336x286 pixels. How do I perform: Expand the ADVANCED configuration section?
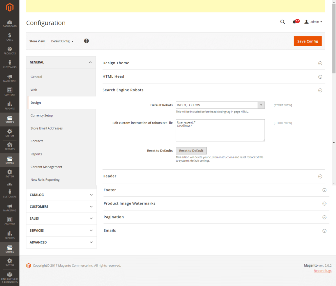point(61,242)
